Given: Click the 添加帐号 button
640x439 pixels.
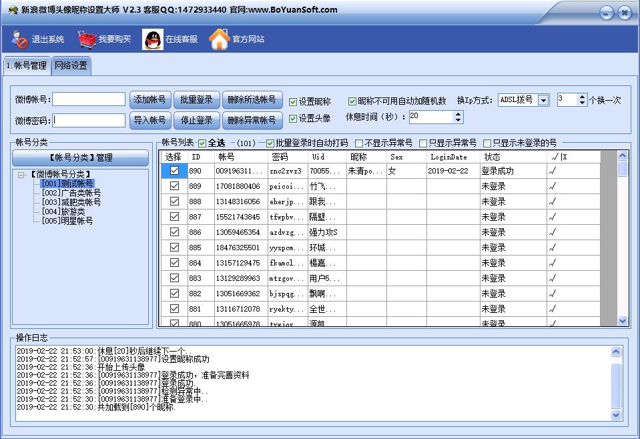Looking at the screenshot, I should point(149,99).
